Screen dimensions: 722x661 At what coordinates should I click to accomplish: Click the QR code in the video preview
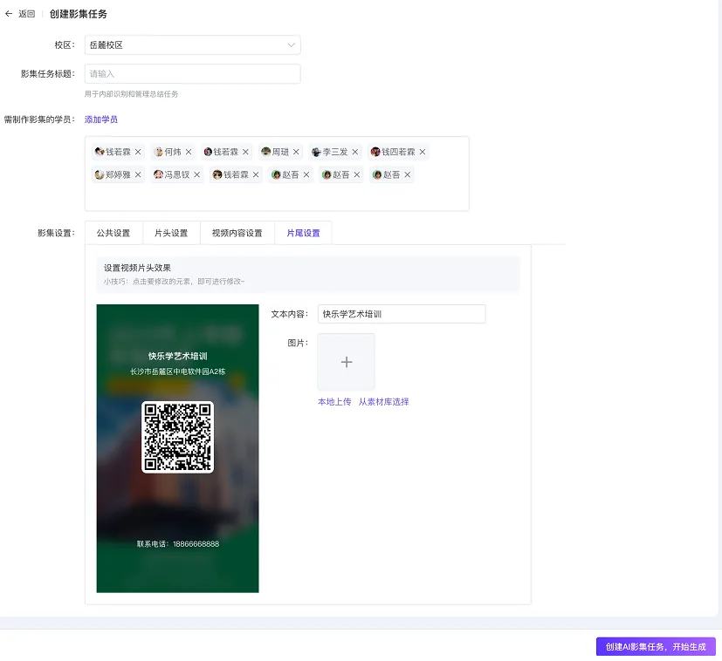(177, 435)
